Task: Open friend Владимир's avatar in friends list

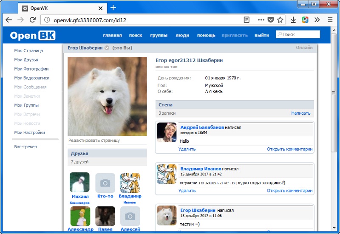Action: pyautogui.click(x=130, y=183)
